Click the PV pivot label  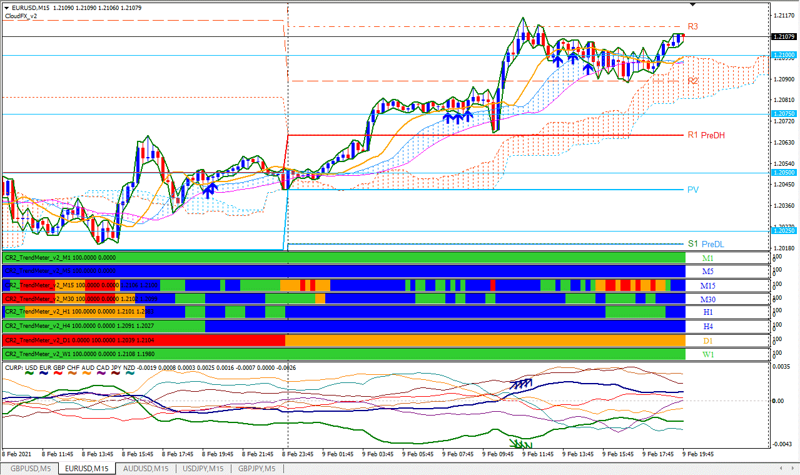pos(692,190)
